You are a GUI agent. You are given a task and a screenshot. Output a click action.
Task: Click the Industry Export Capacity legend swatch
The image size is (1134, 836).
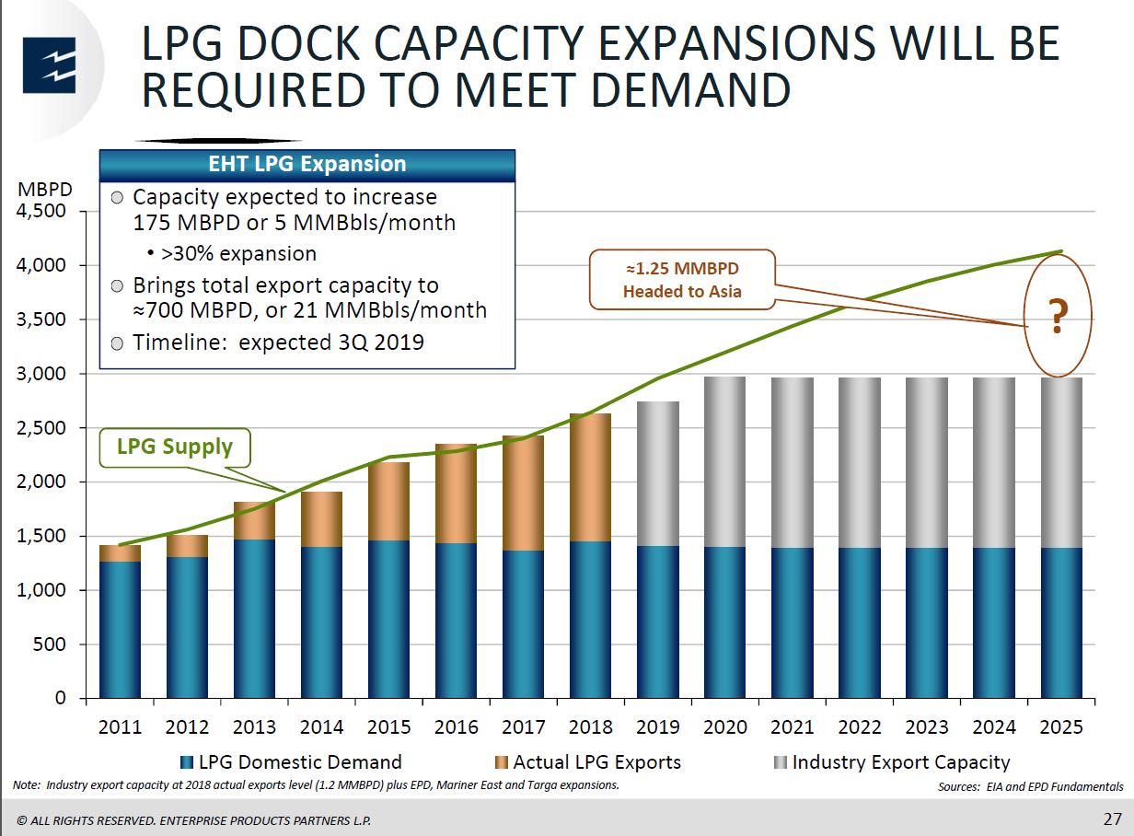tap(781, 762)
